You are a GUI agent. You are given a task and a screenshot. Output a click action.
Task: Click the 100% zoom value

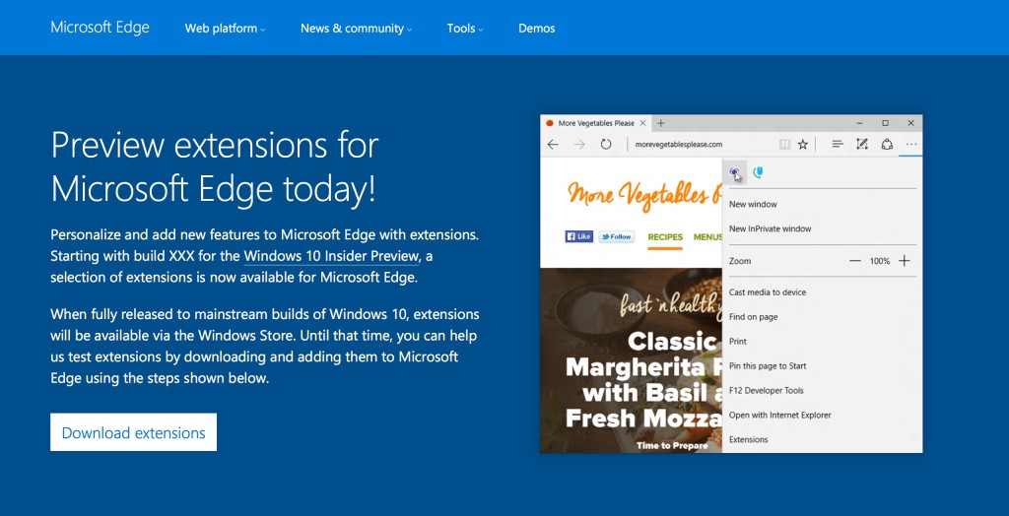point(880,261)
